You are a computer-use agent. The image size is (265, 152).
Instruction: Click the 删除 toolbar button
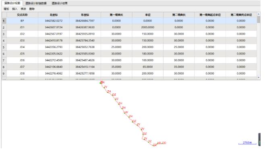tap(32, 9)
